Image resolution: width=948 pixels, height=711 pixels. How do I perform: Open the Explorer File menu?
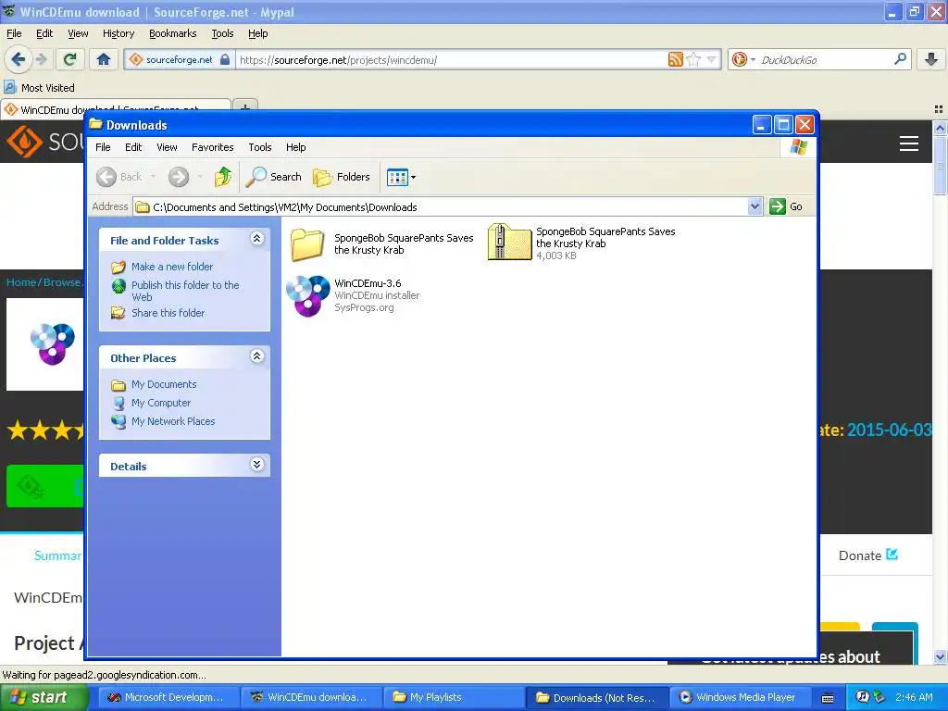coord(103,147)
